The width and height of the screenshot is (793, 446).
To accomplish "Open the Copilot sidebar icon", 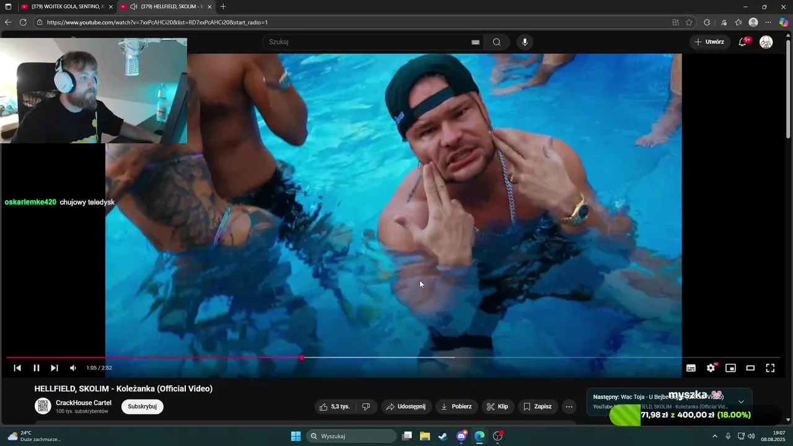I will (x=784, y=22).
